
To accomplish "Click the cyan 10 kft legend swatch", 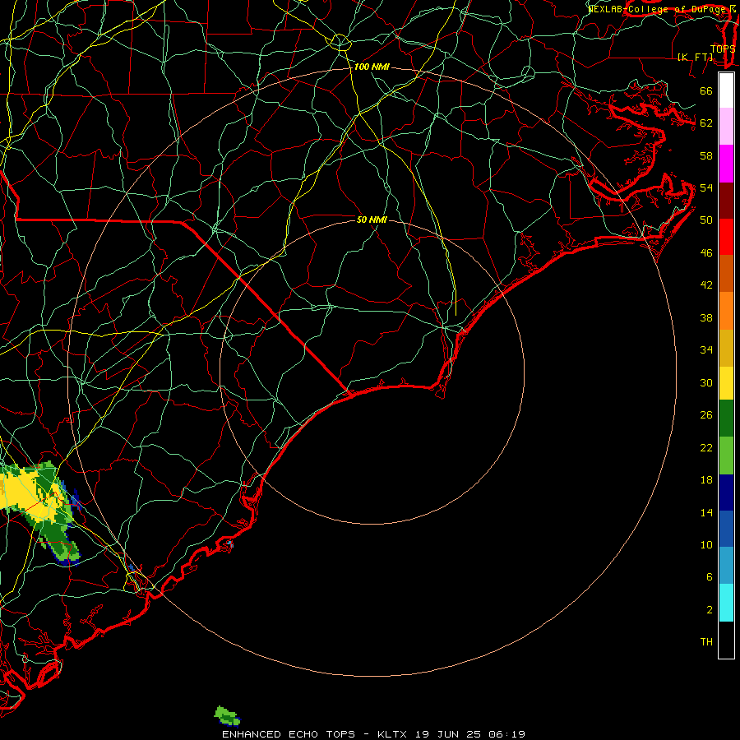I will [726, 603].
